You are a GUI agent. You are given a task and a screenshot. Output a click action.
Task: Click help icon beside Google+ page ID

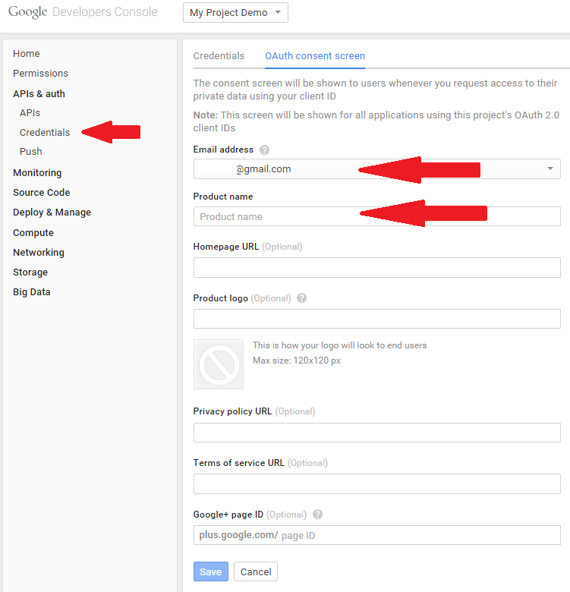pos(318,515)
